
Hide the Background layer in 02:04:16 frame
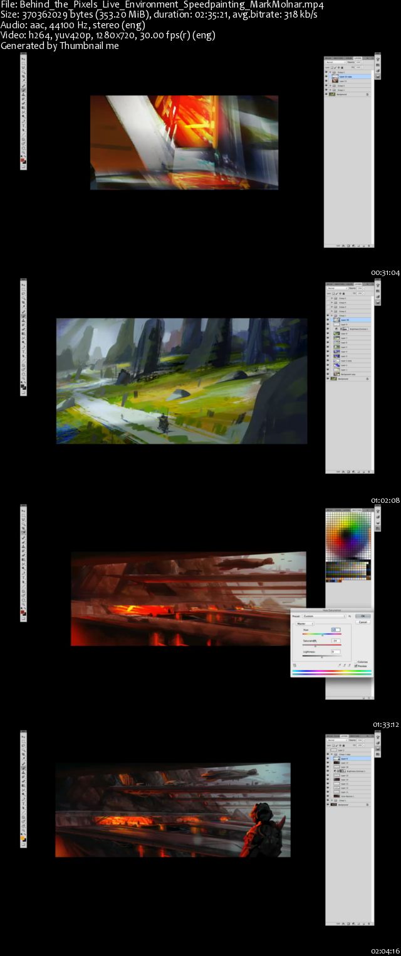click(328, 805)
